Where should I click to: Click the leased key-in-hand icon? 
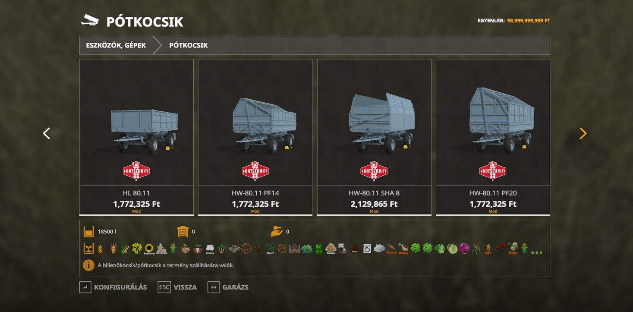(277, 232)
